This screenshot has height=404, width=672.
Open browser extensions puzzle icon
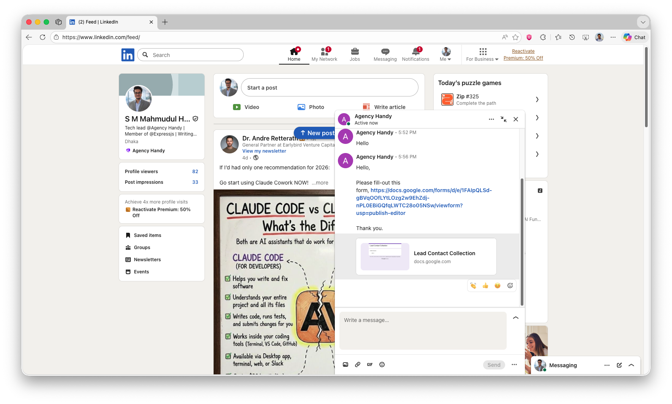[543, 37]
